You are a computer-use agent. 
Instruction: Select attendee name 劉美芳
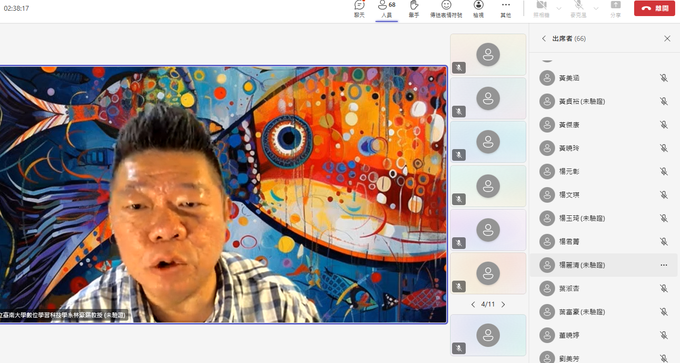click(569, 359)
